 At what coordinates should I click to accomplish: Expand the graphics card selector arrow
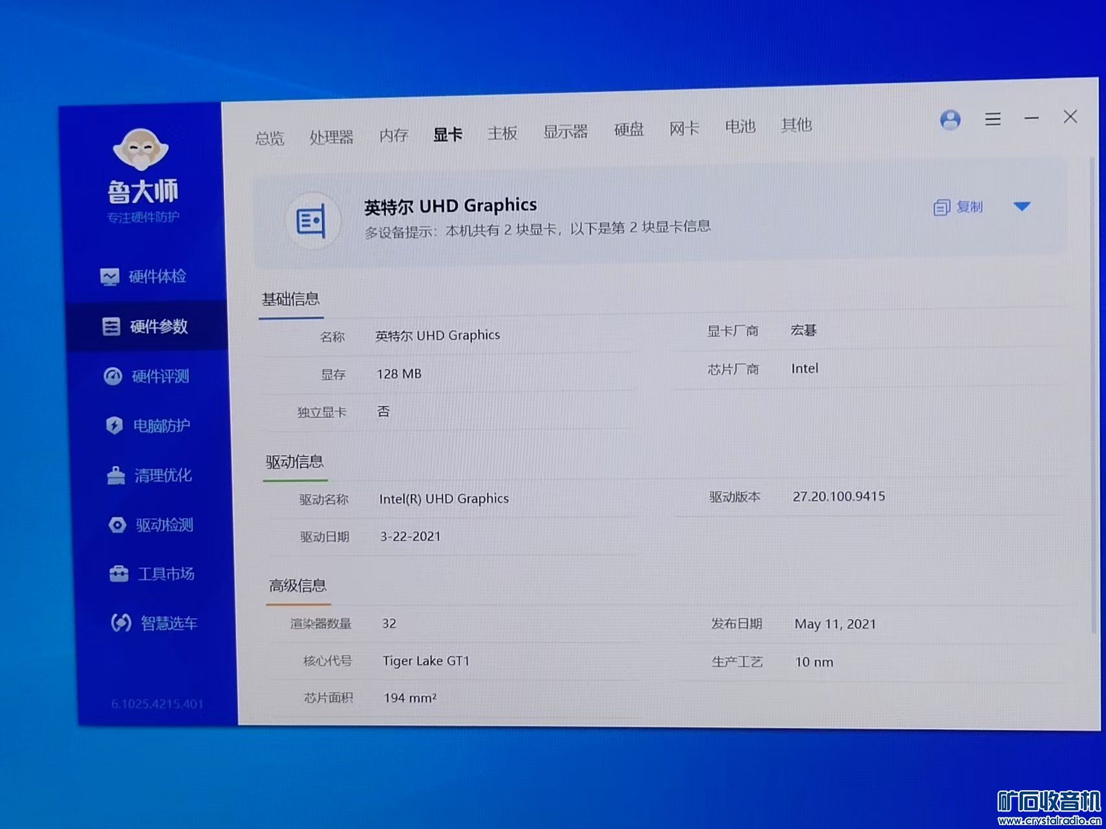[1022, 206]
